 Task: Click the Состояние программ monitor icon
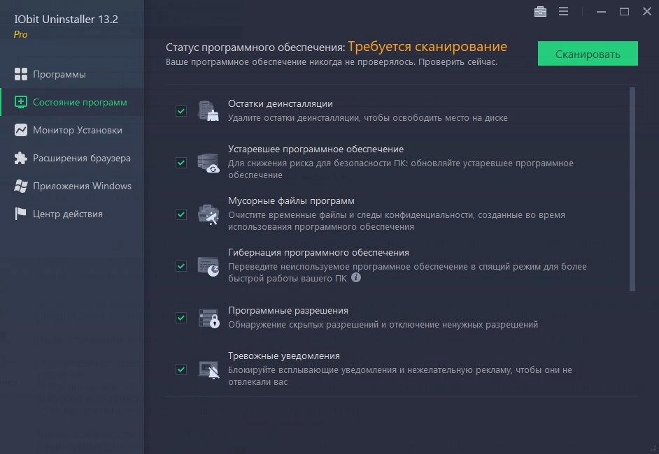tap(20, 102)
